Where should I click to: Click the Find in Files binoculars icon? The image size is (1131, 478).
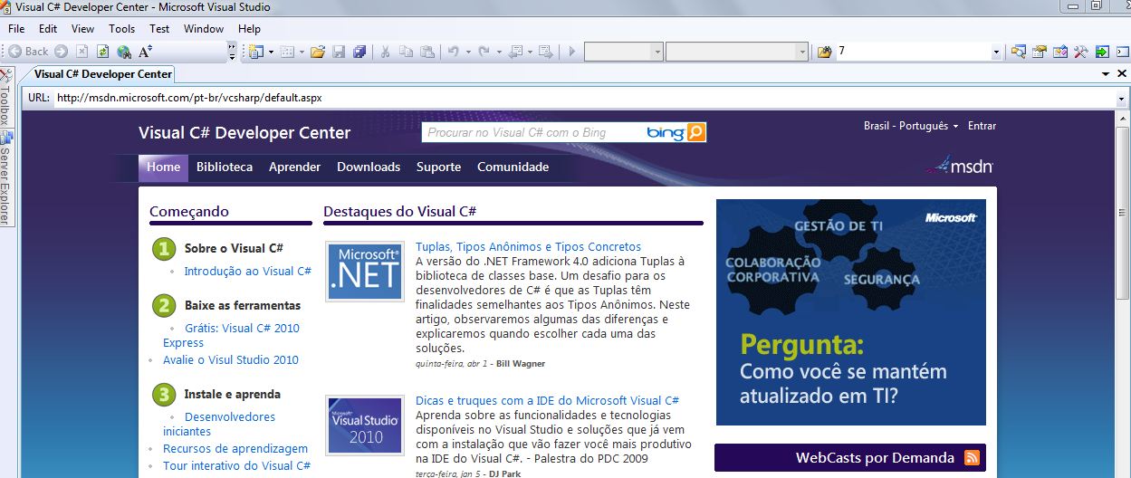pyautogui.click(x=824, y=52)
